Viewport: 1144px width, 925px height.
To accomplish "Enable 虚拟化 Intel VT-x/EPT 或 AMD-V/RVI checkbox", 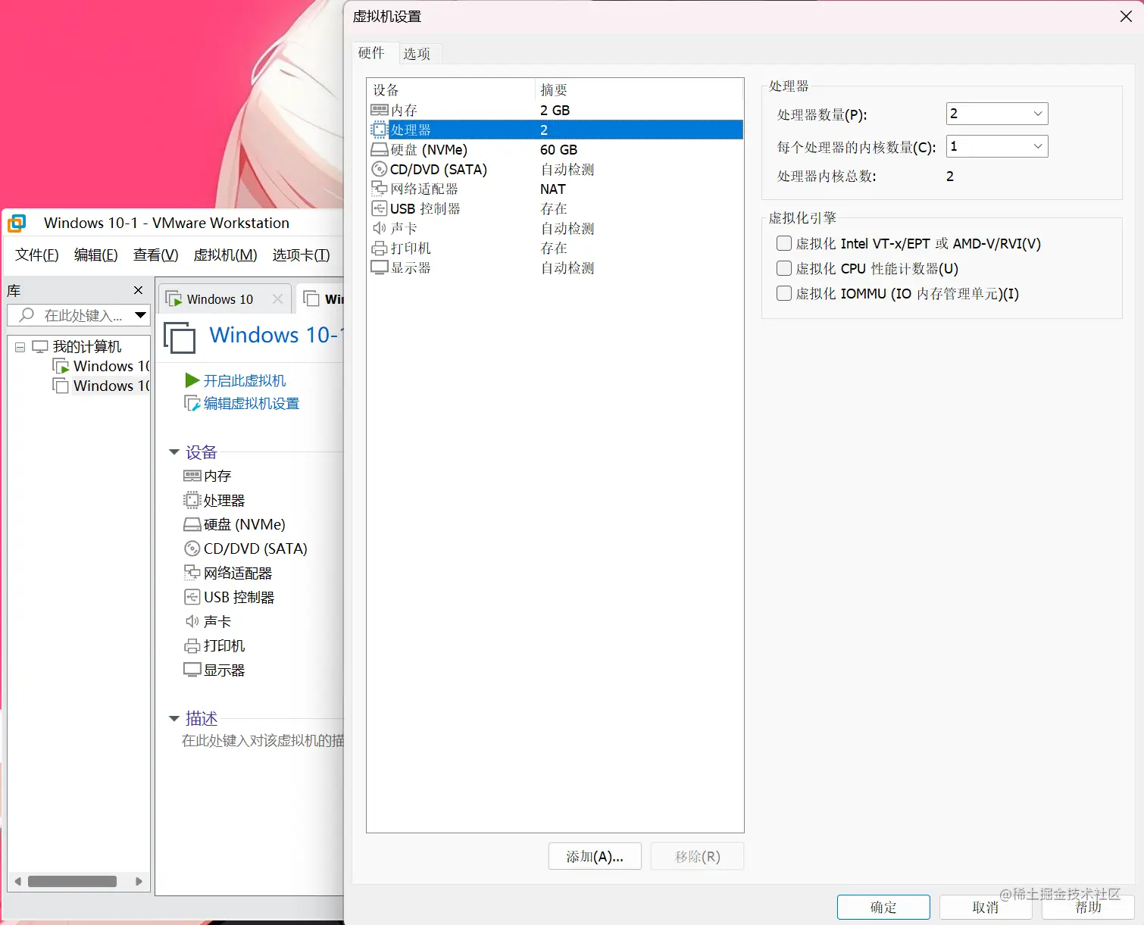I will pos(784,243).
